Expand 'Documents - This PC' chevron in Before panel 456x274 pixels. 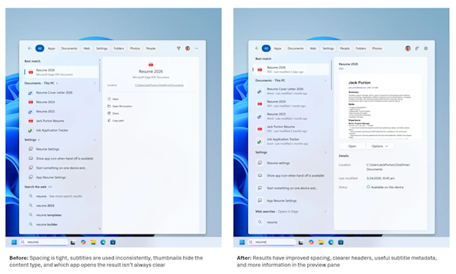coord(95,83)
